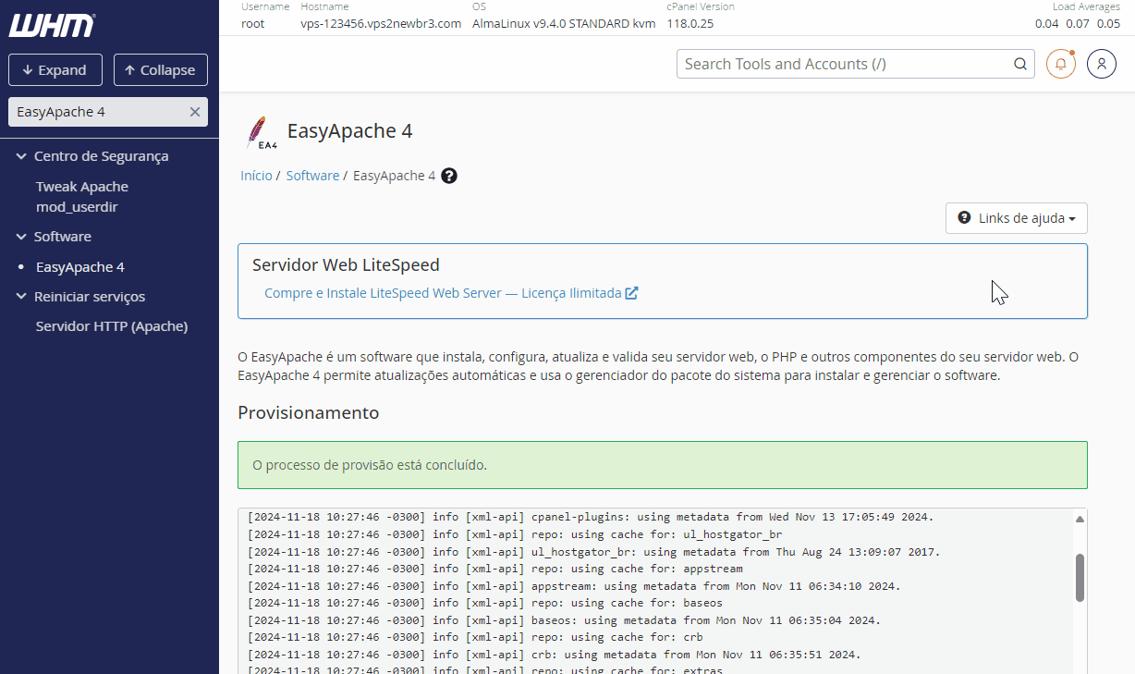
Task: Open the Links de ajuda dropdown
Action: coord(1017,218)
